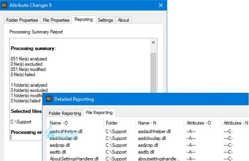This screenshot has height=161, width=249.
Task: Select the aadjcsp.dll row in Name - O
Action: coord(60,145)
